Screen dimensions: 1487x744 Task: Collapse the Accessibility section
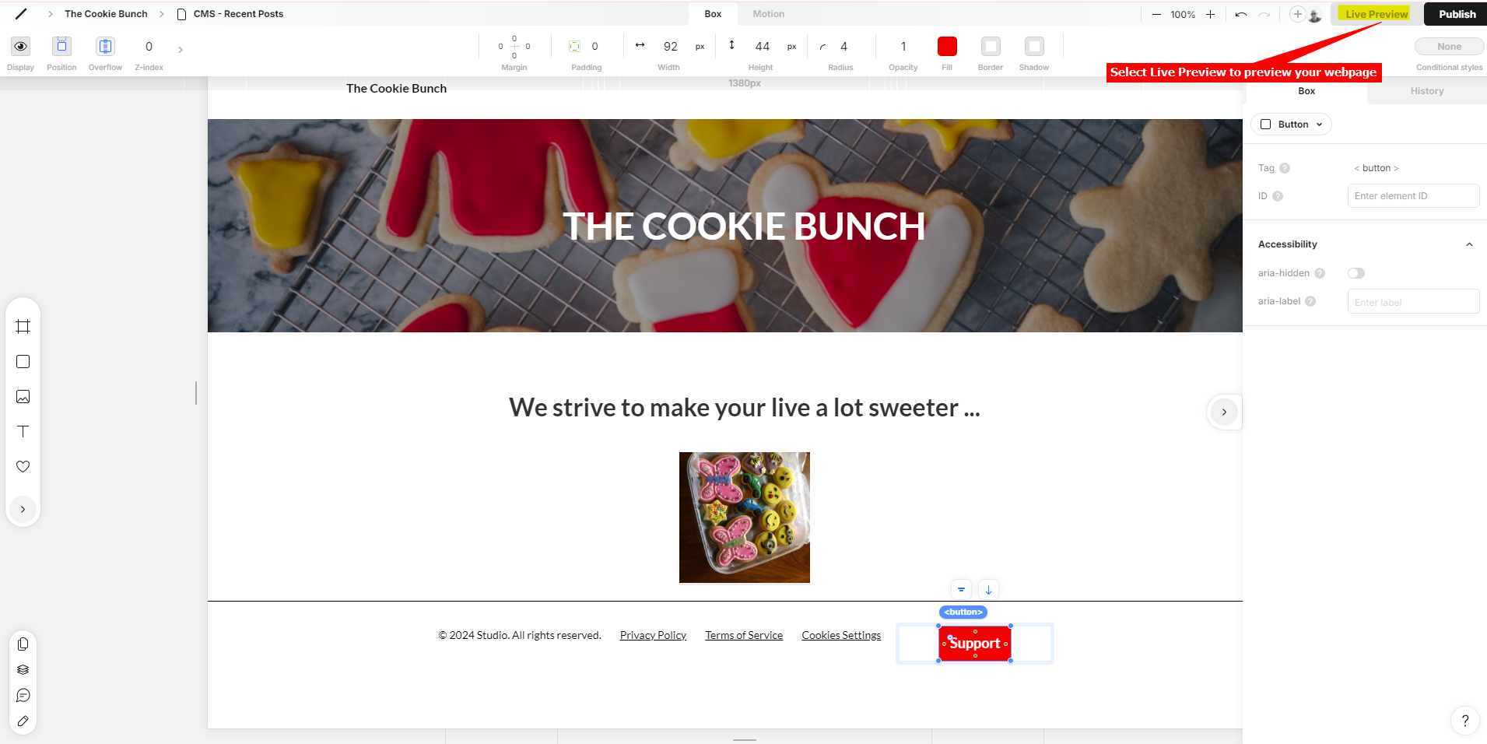(x=1469, y=244)
